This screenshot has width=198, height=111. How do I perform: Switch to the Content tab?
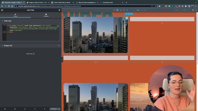(15, 15)
